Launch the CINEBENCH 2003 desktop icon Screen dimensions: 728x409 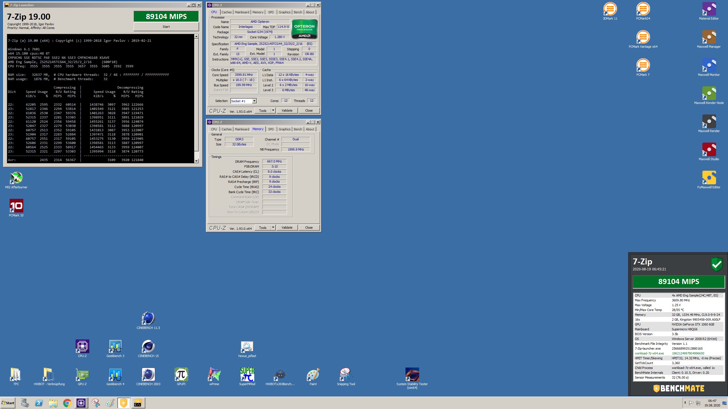tap(148, 377)
